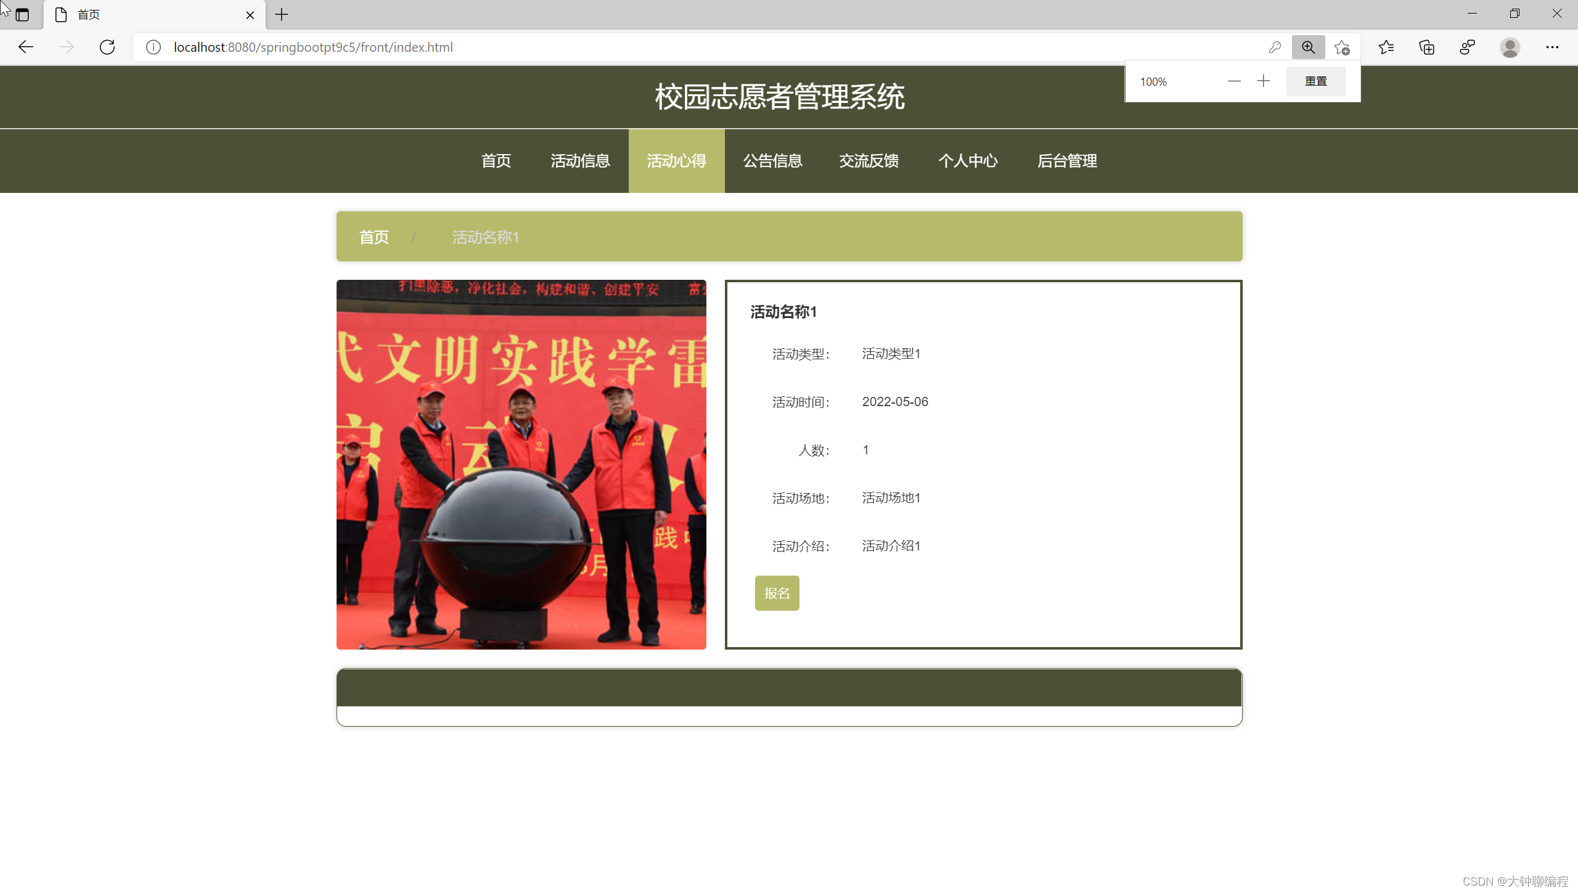Screen dimensions: 1578x893
Task: Open the site info icon in address bar
Action: tap(153, 47)
